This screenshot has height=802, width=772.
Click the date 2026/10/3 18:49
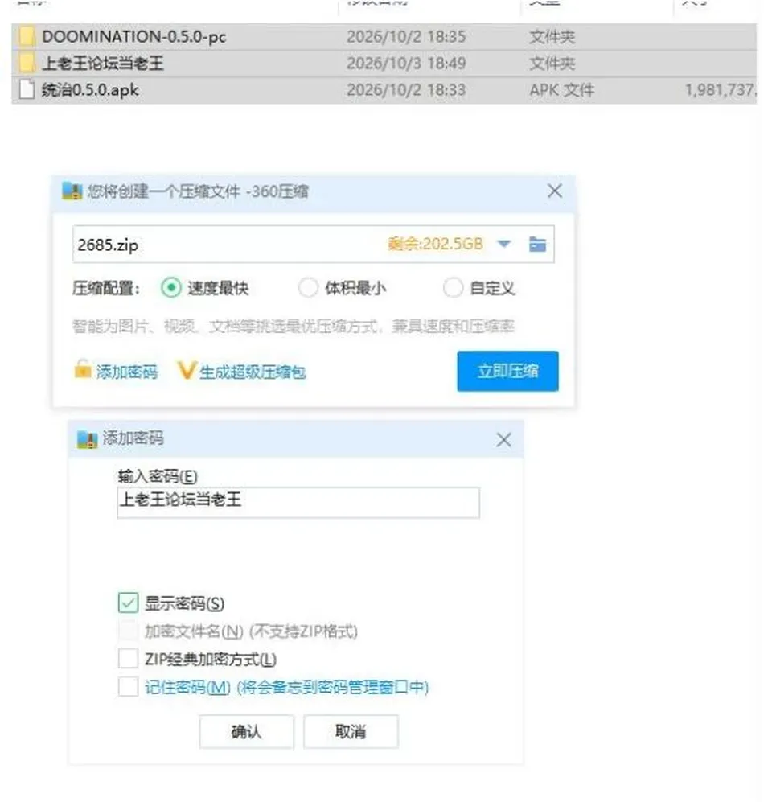click(406, 64)
